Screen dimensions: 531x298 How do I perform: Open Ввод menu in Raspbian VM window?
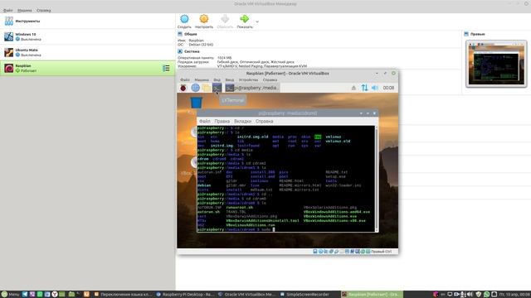coord(230,80)
